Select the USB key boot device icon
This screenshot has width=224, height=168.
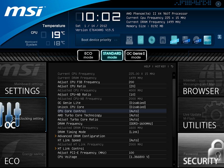click(129, 40)
